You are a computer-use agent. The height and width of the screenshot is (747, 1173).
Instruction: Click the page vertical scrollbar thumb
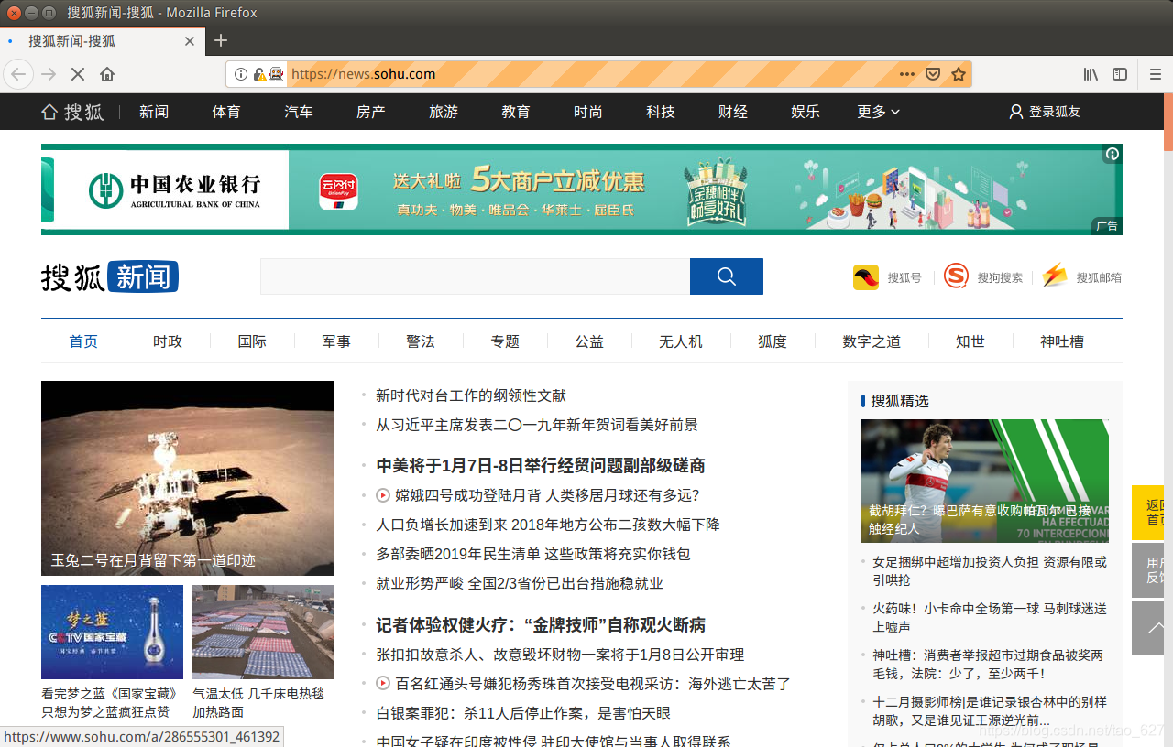point(1168,123)
